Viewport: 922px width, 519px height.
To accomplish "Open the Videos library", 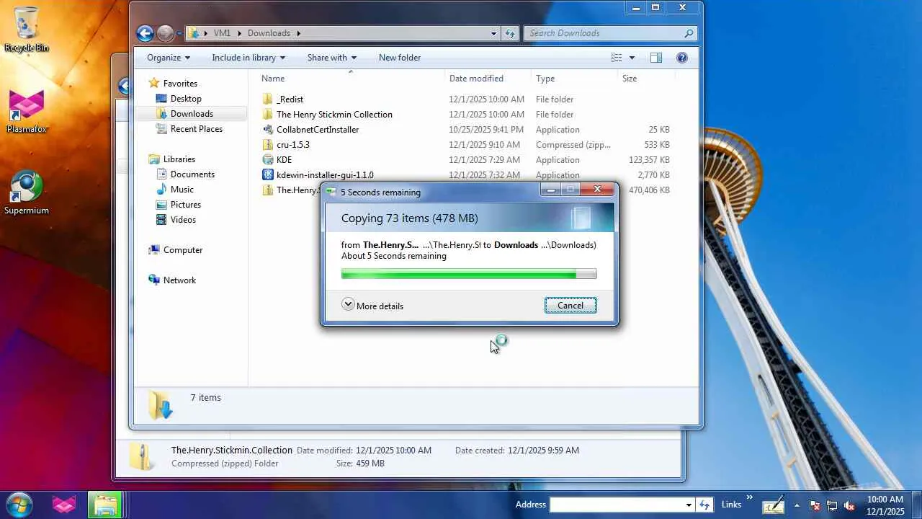I will (183, 220).
